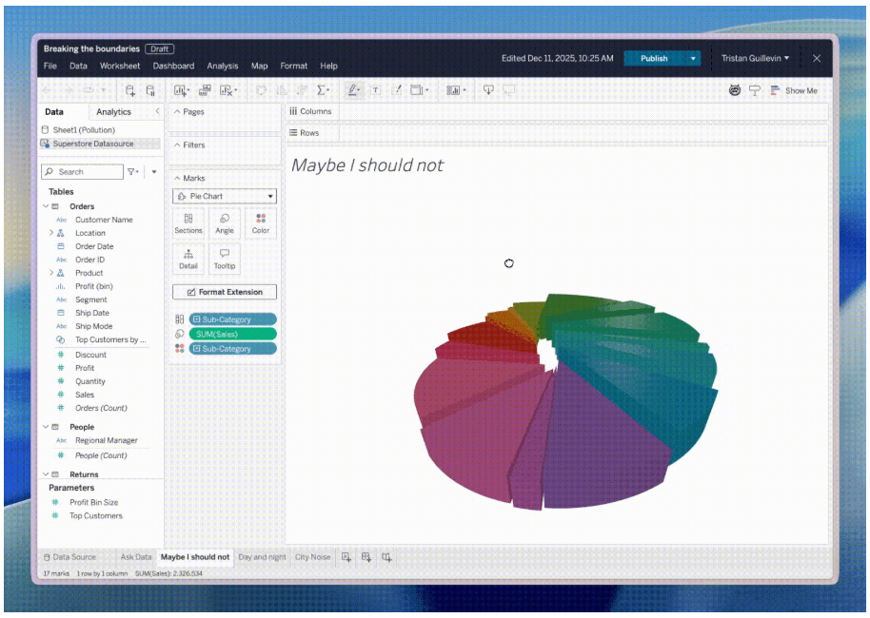870x618 pixels.
Task: Open the Detail marks card
Action: pyautogui.click(x=188, y=259)
